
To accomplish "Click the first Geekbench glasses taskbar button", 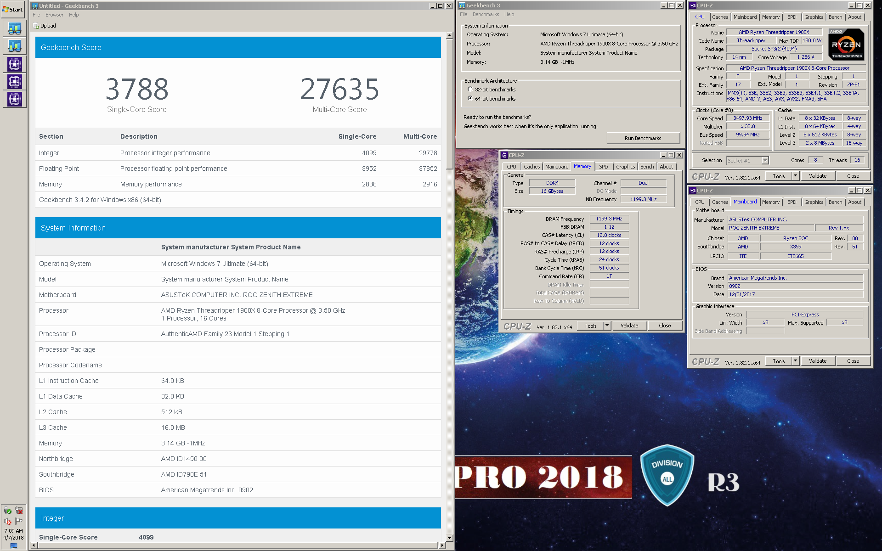I will coord(14,28).
